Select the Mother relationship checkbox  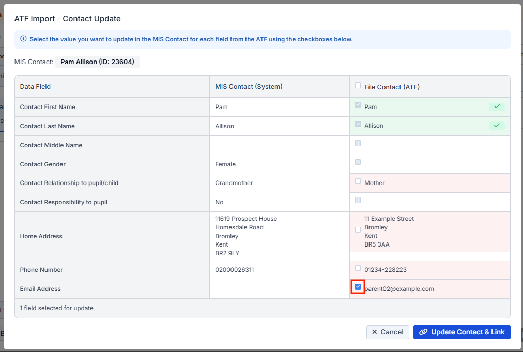pos(358,181)
